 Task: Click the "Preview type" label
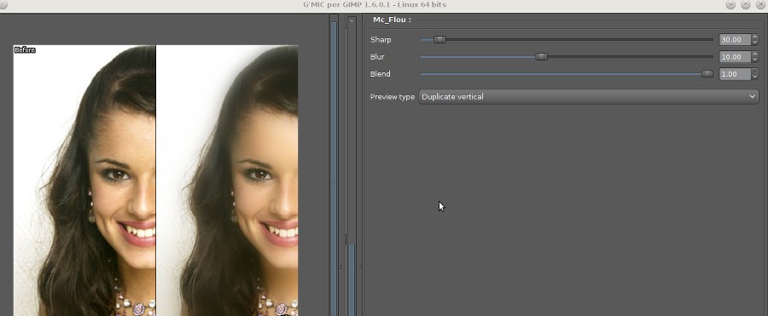coord(393,97)
